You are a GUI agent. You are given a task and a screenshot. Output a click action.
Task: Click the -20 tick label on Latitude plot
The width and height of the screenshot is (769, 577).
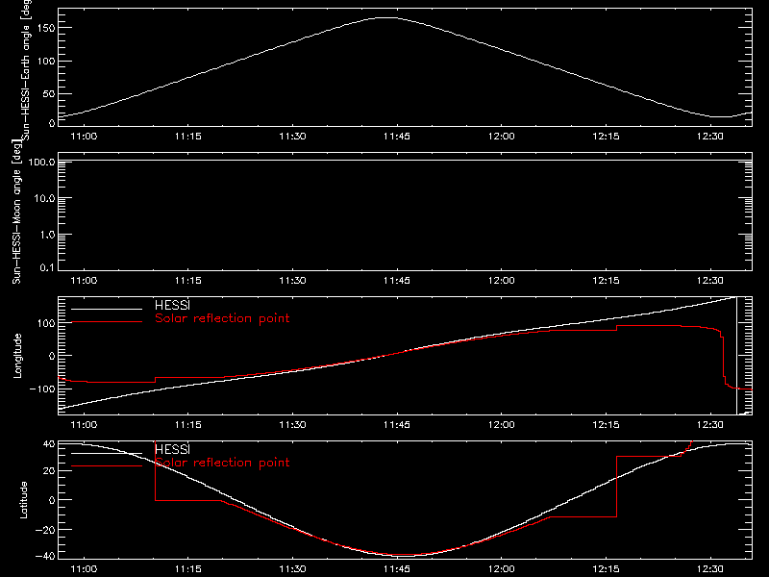point(45,530)
